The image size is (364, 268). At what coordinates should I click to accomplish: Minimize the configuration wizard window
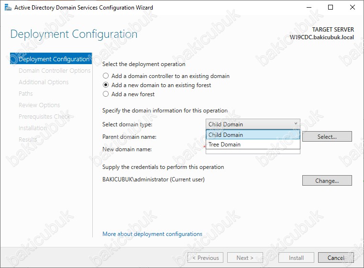pyautogui.click(x=309, y=8)
